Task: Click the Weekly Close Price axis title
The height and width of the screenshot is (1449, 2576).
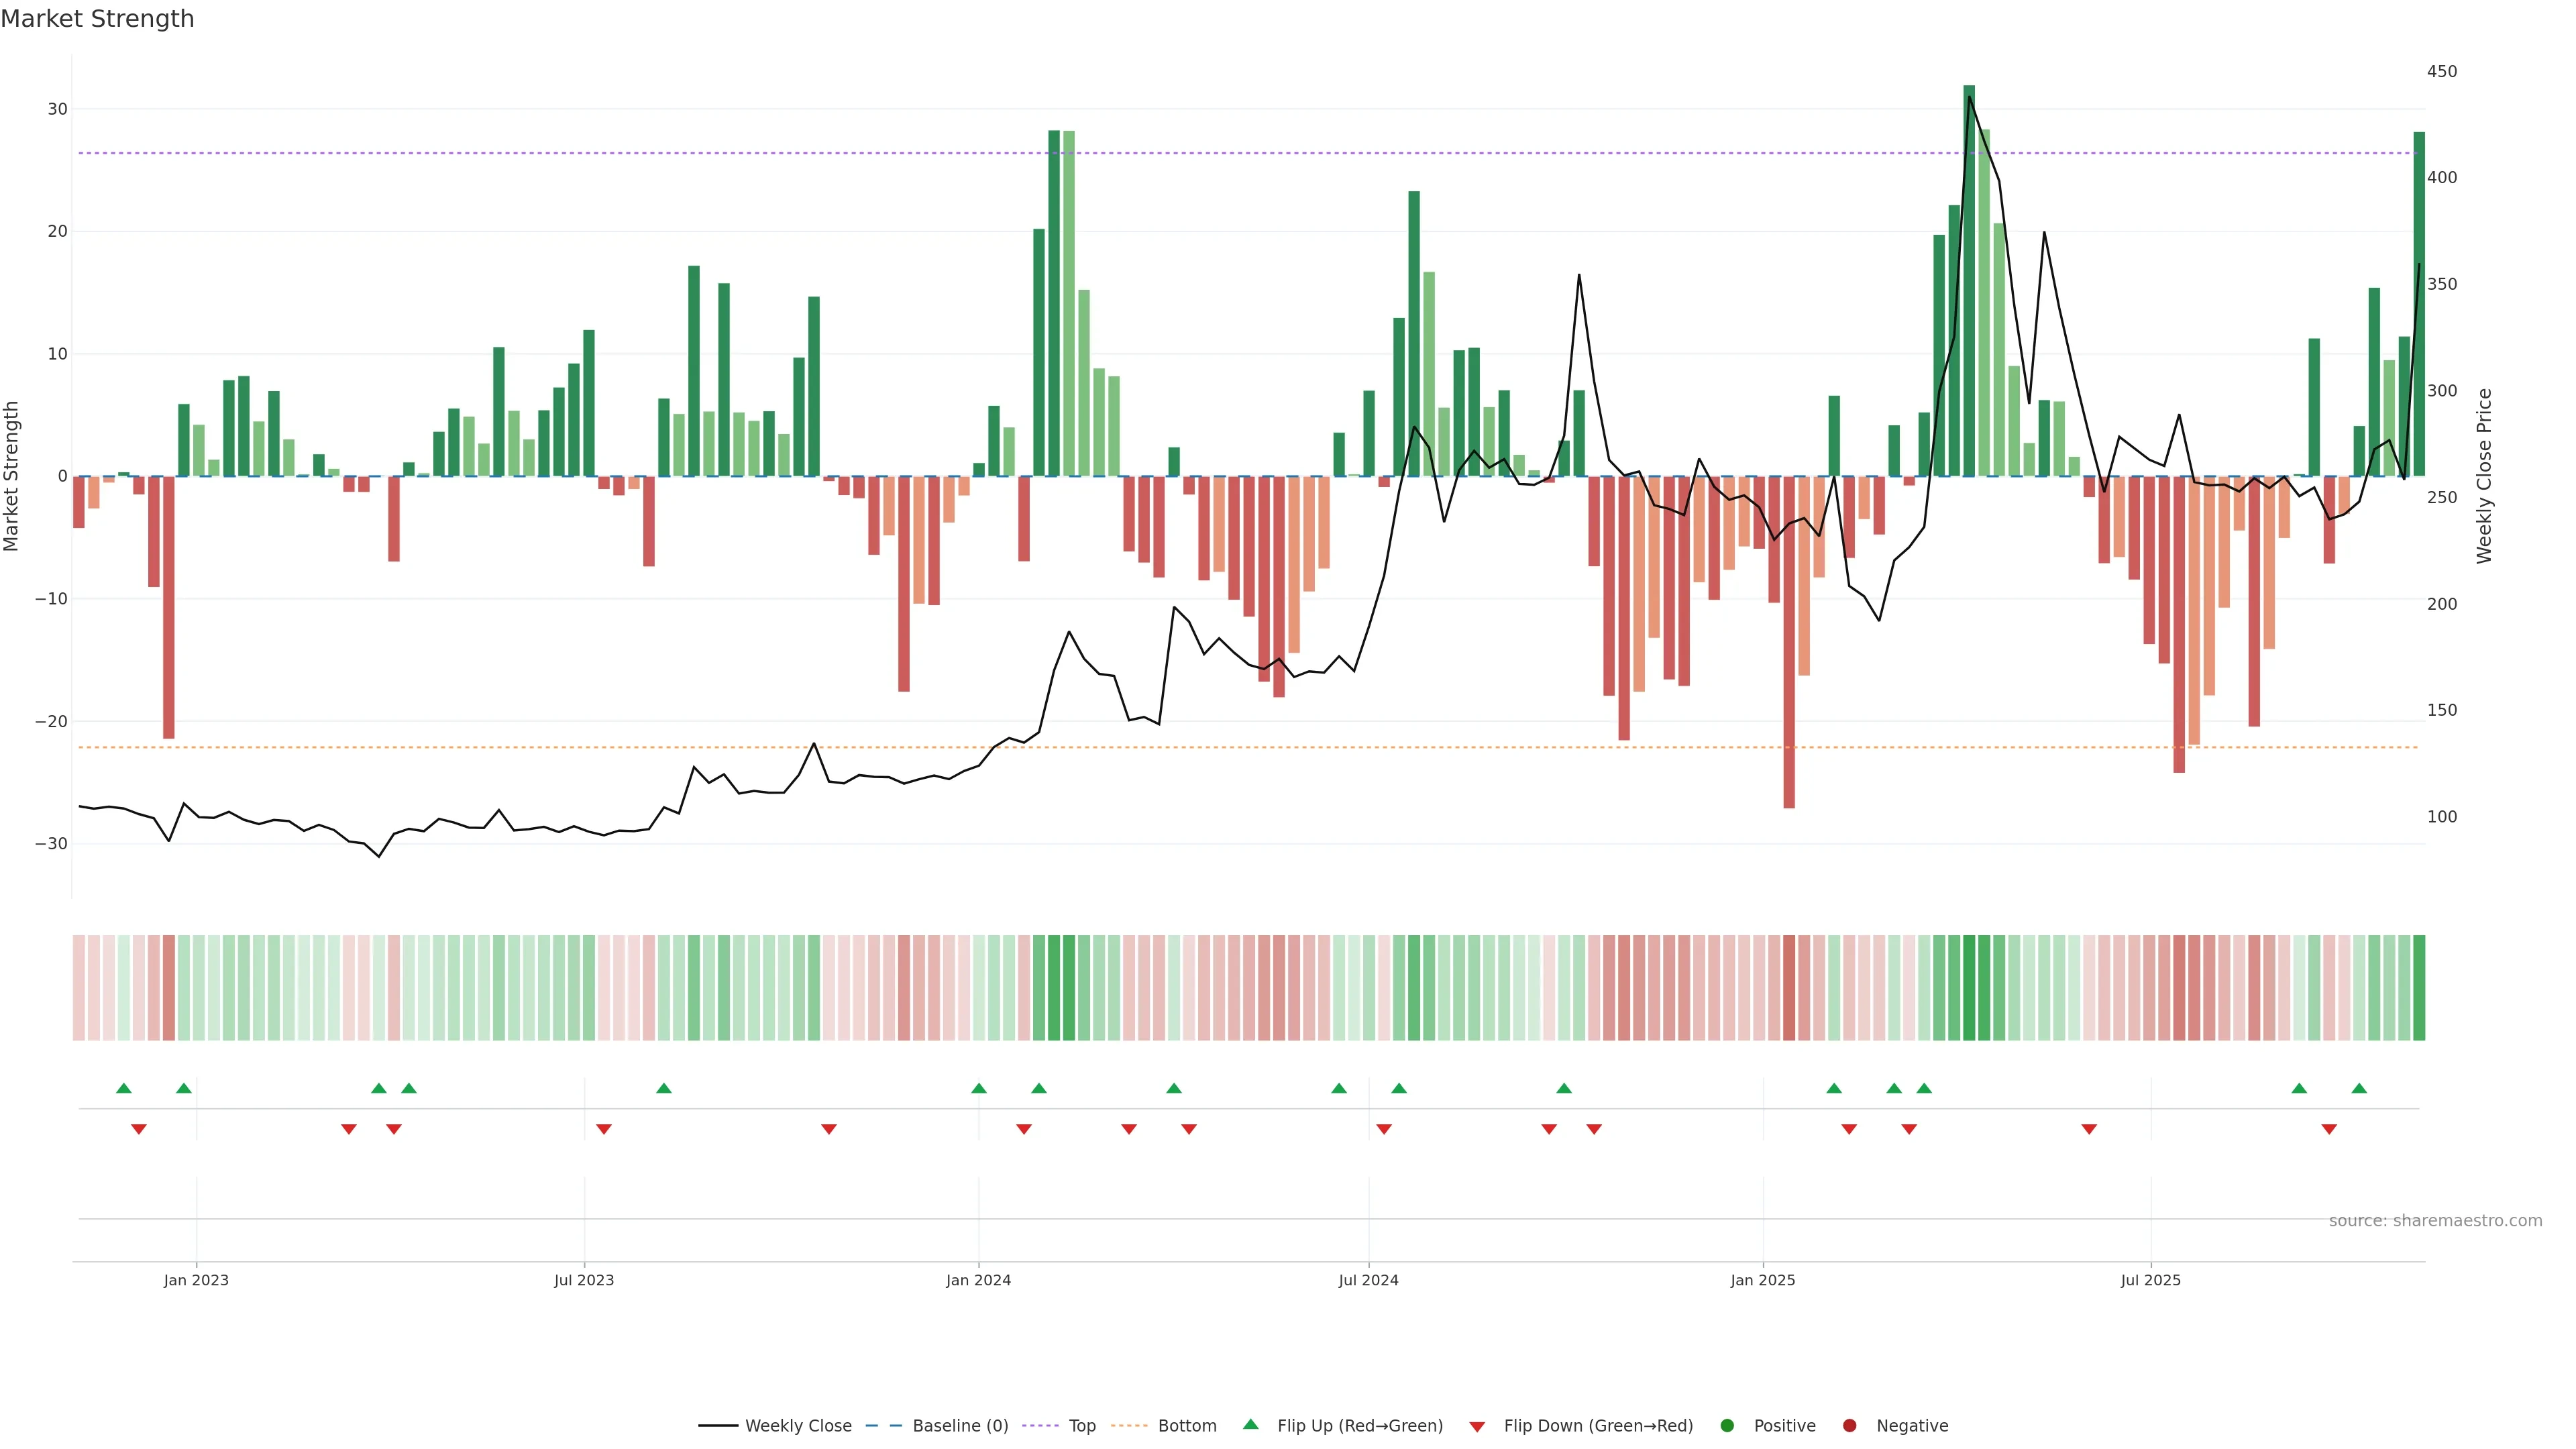Action: click(2484, 476)
